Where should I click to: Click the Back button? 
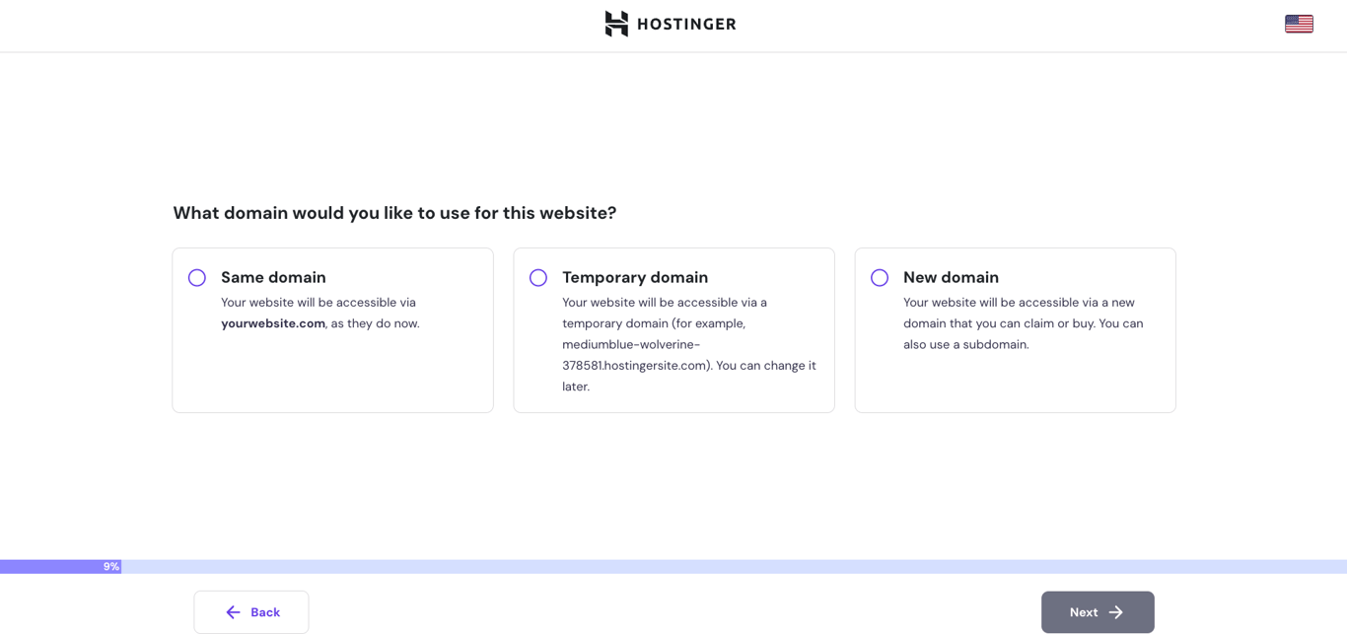tap(251, 611)
